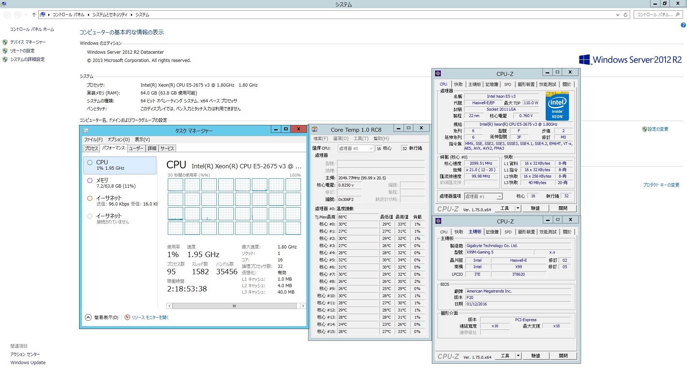687x372 pixels.
Task: Expand the address bar history dropdown
Action: (x=618, y=15)
